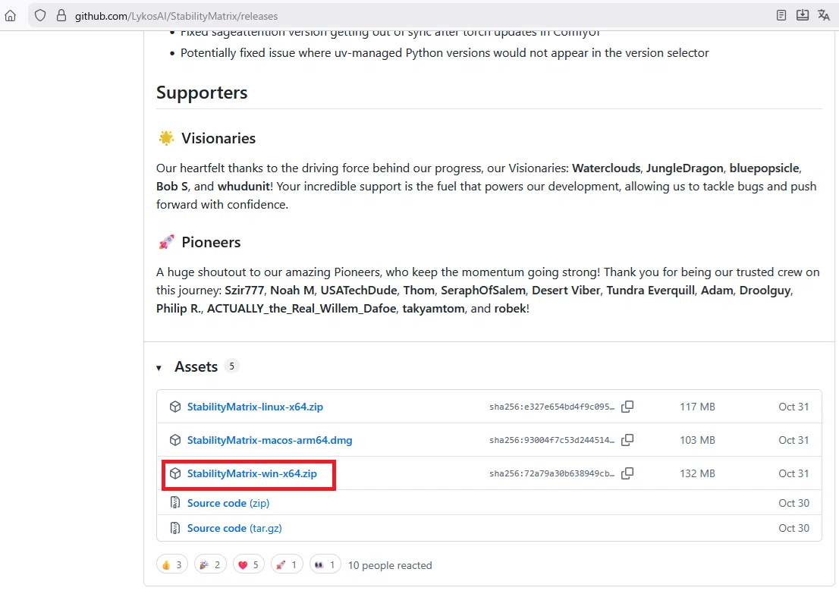Click the sha256:93004f7c53d244514 hash text
The image size is (839, 594).
551,440
